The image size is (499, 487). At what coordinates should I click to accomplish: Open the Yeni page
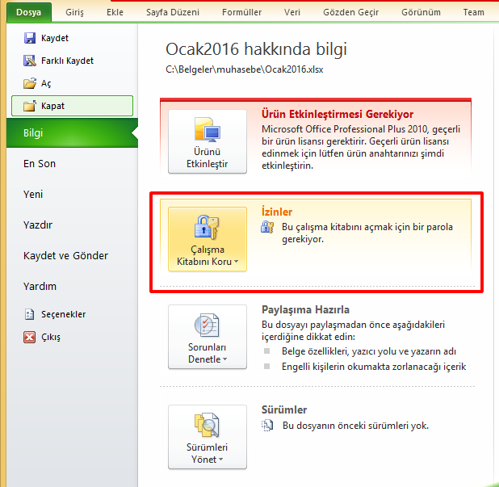(33, 194)
